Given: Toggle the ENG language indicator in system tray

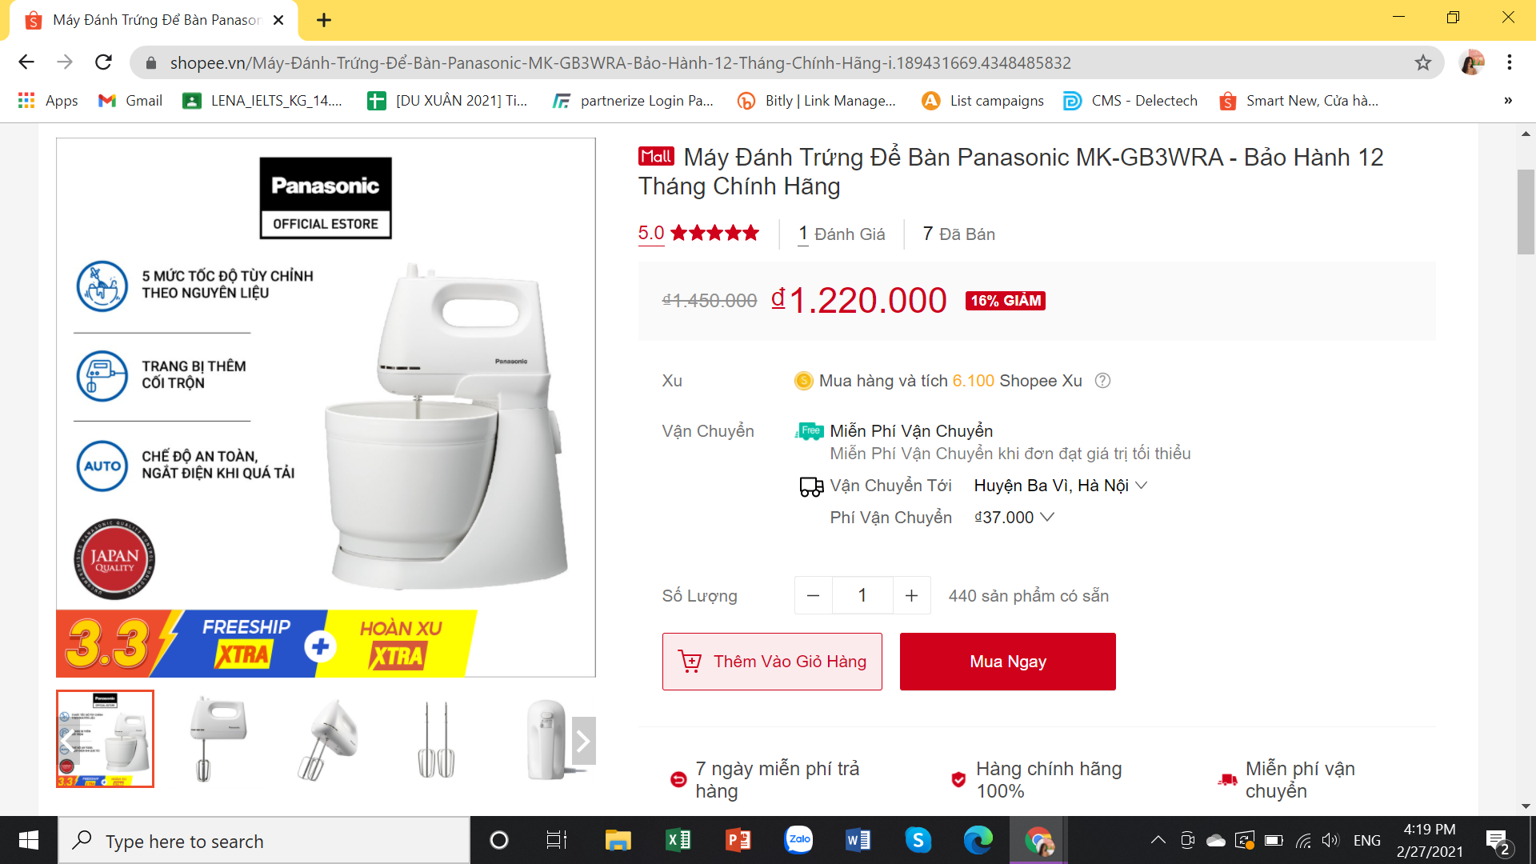Looking at the screenshot, I should click(1366, 840).
